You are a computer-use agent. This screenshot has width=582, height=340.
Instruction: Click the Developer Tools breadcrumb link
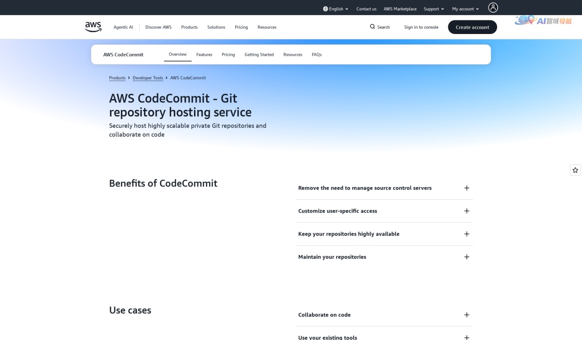click(148, 78)
